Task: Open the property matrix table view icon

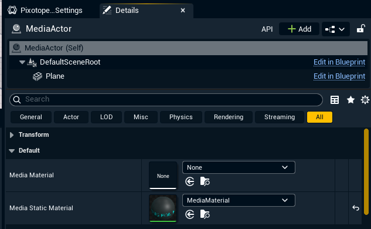Action: pos(335,100)
